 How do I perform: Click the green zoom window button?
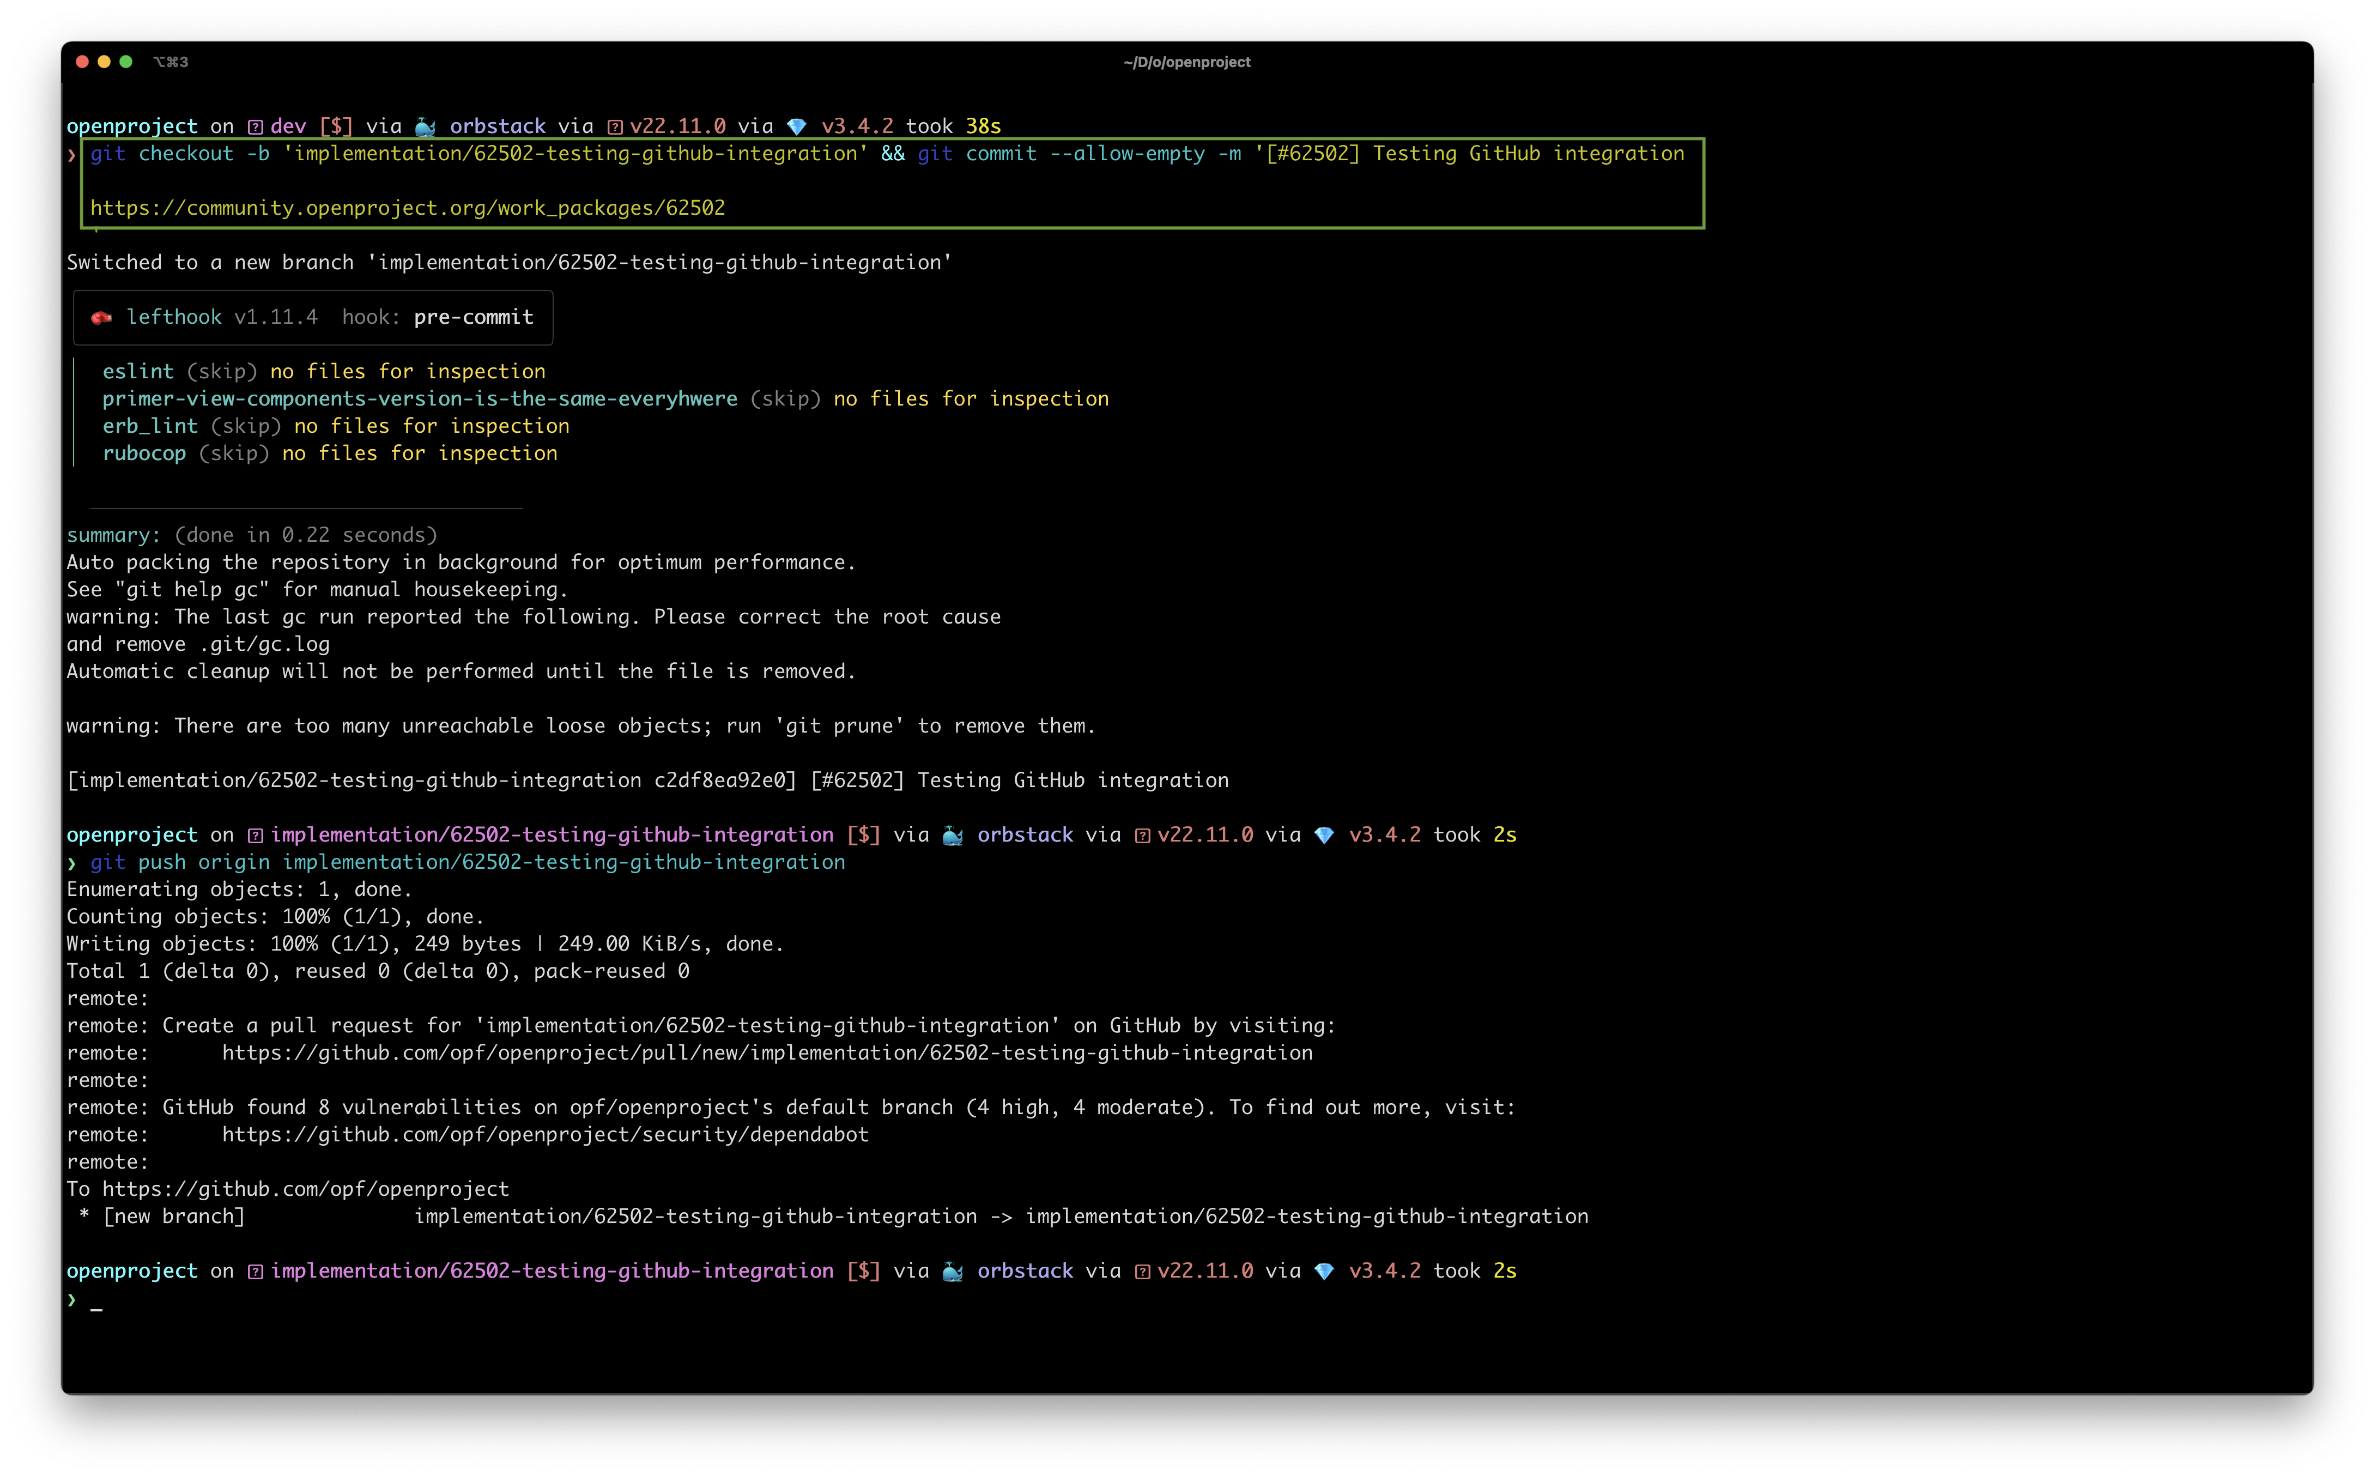(126, 62)
